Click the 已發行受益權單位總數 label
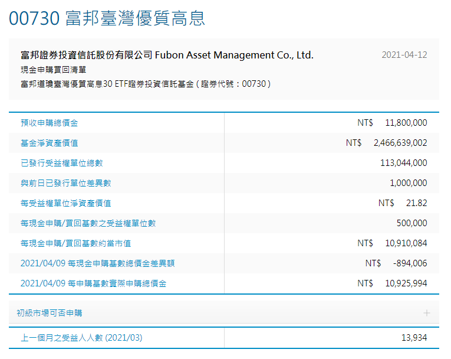Image resolution: width=451 pixels, height=359 pixels. click(x=61, y=163)
